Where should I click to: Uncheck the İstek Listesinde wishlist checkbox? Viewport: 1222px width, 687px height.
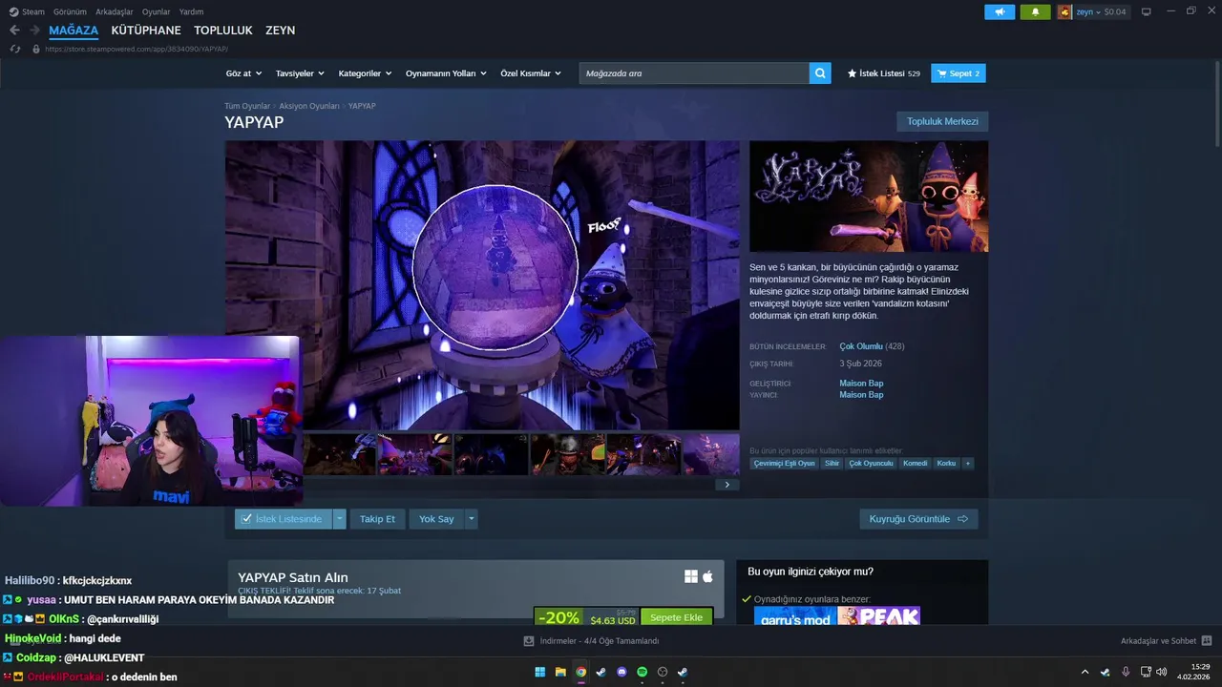click(x=246, y=519)
